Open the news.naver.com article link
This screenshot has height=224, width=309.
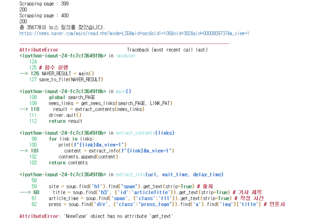pos(134,33)
